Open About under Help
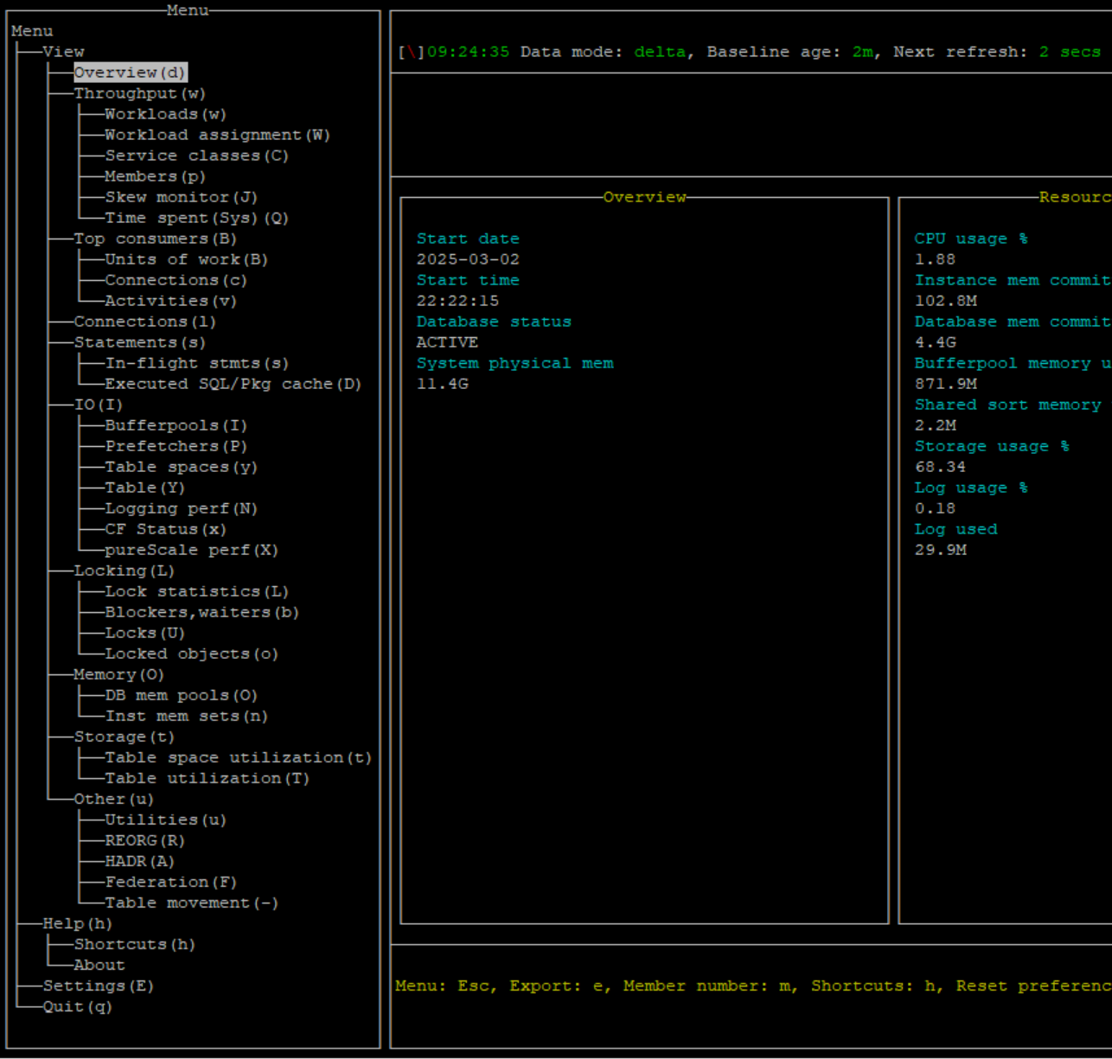Viewport: 1112px width, 1059px height. 99,965
